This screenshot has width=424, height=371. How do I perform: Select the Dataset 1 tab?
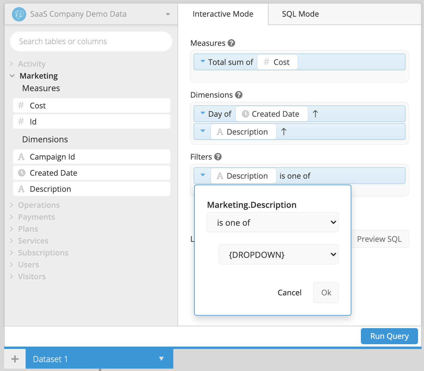pyautogui.click(x=99, y=359)
